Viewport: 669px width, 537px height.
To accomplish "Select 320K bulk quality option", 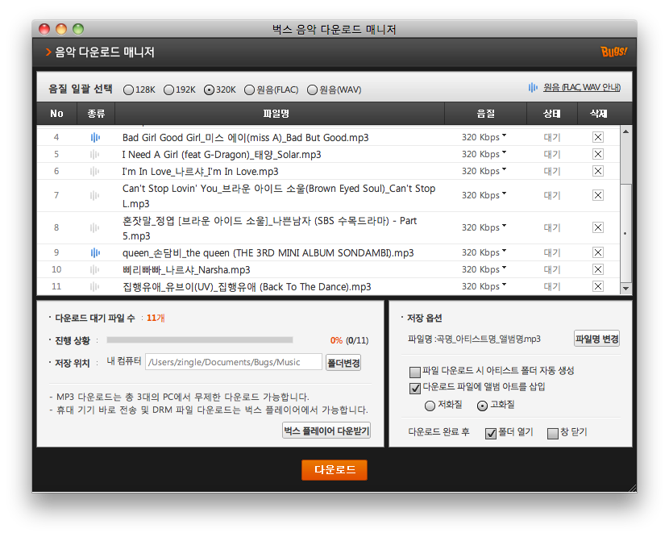I will click(209, 90).
